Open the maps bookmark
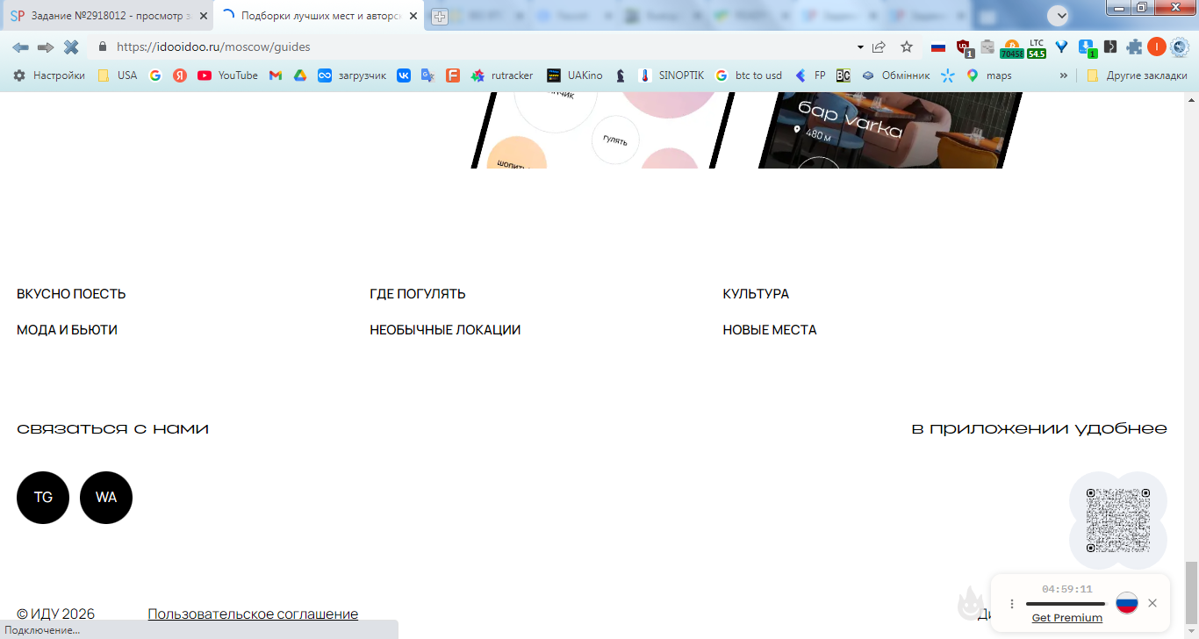Viewport: 1199px width, 639px height. pos(989,75)
